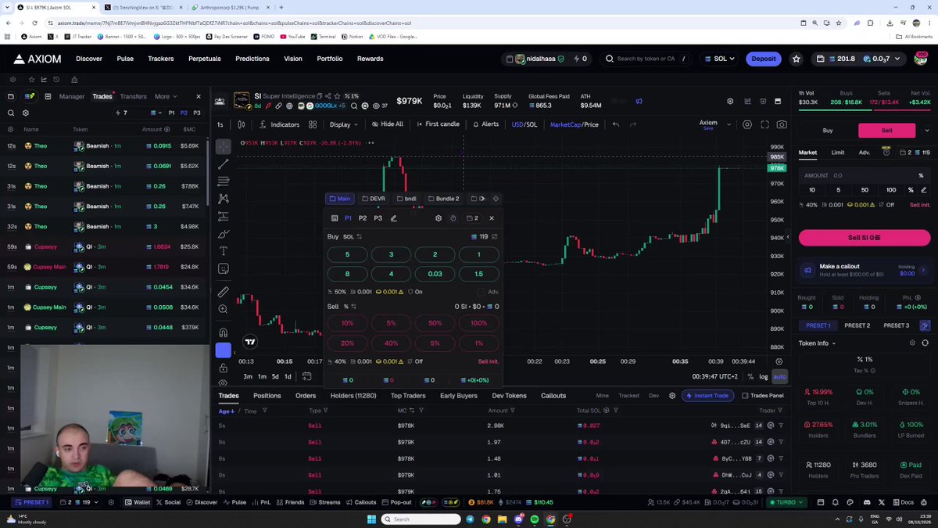The height and width of the screenshot is (528, 938).
Task: Sell 100% from the instant trade panel
Action: 478,323
